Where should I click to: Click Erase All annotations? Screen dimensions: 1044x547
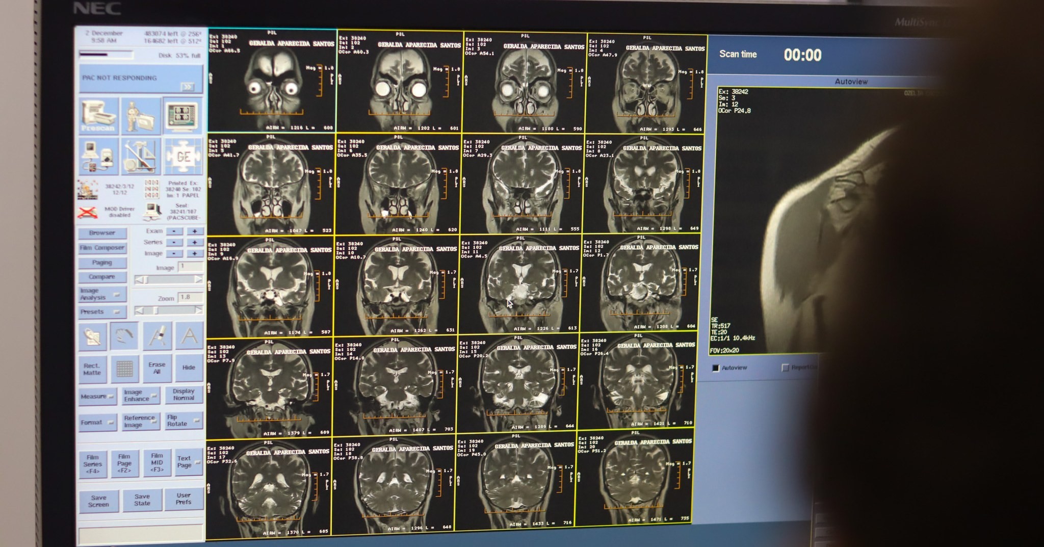pos(157,368)
